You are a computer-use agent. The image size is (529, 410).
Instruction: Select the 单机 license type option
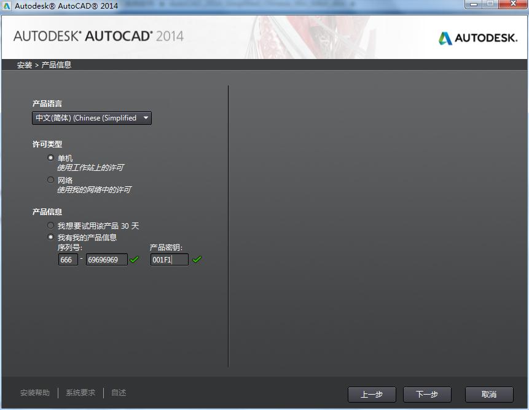click(50, 157)
